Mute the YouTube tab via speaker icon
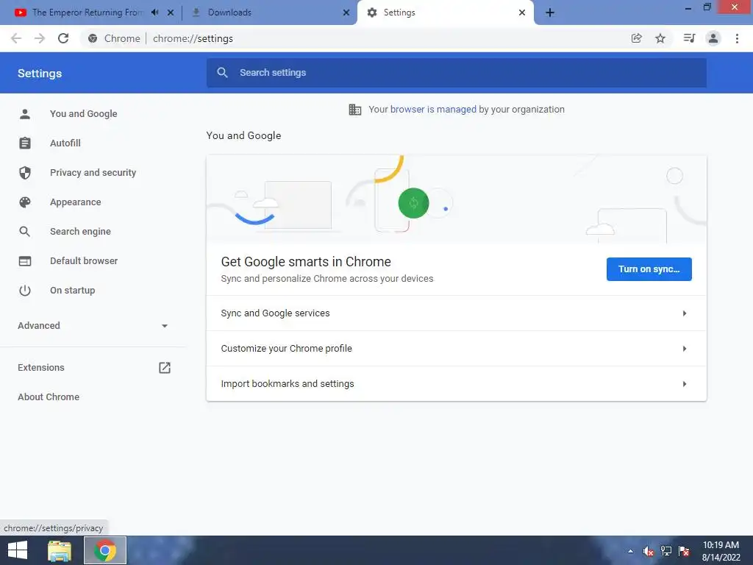The height and width of the screenshot is (565, 753). (x=154, y=13)
